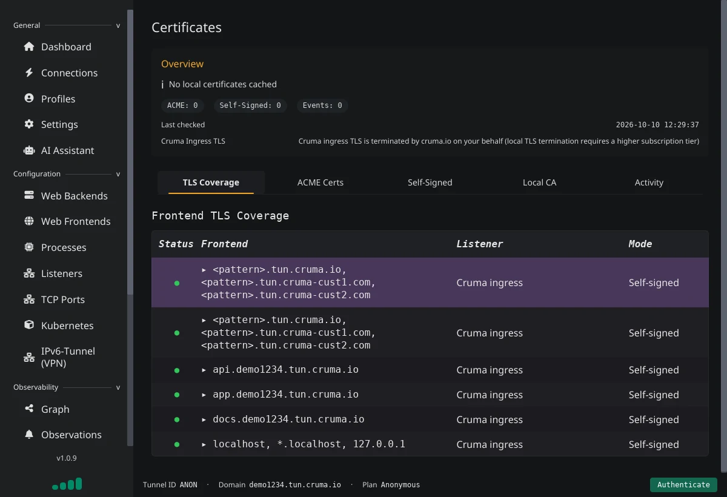727x497 pixels.
Task: Switch to the ACME Certs tab
Action: click(x=320, y=182)
